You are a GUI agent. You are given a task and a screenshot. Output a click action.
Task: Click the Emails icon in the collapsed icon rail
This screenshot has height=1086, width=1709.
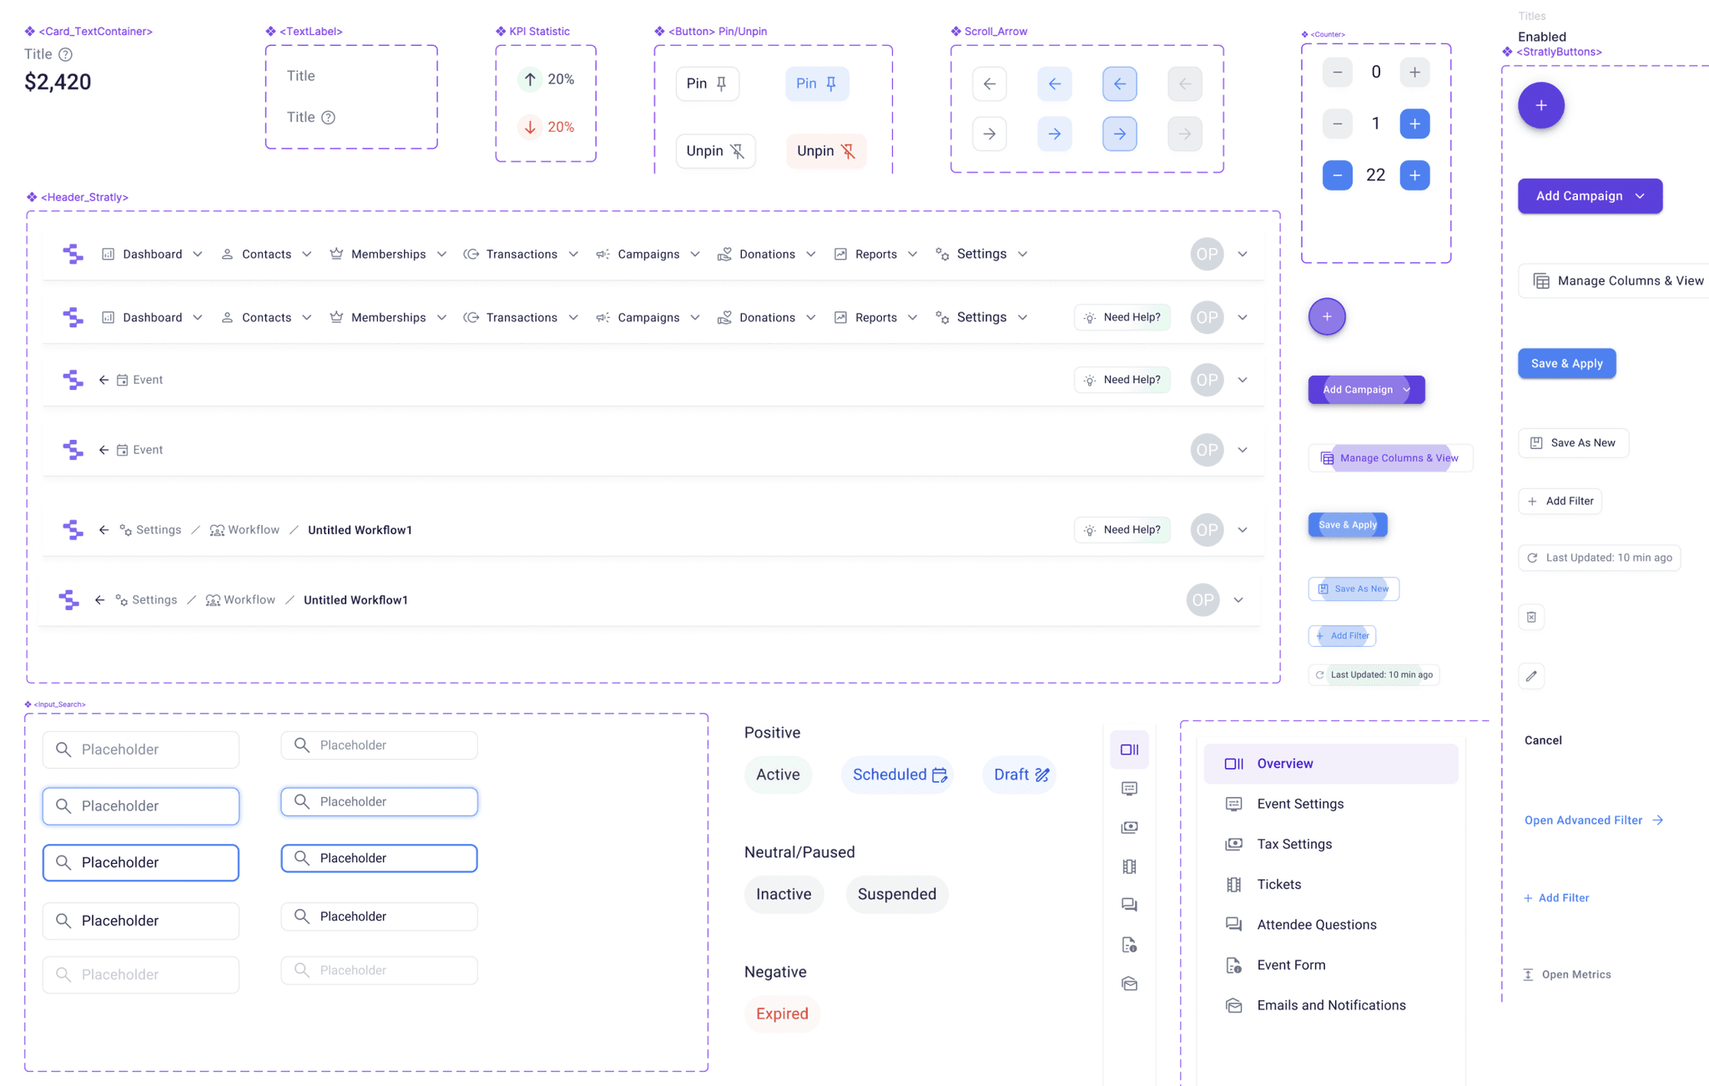(1129, 984)
